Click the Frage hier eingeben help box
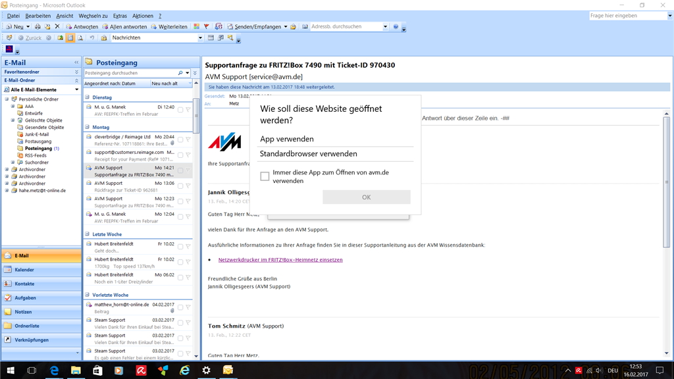Viewport: 674px width, 379px height. click(x=627, y=16)
